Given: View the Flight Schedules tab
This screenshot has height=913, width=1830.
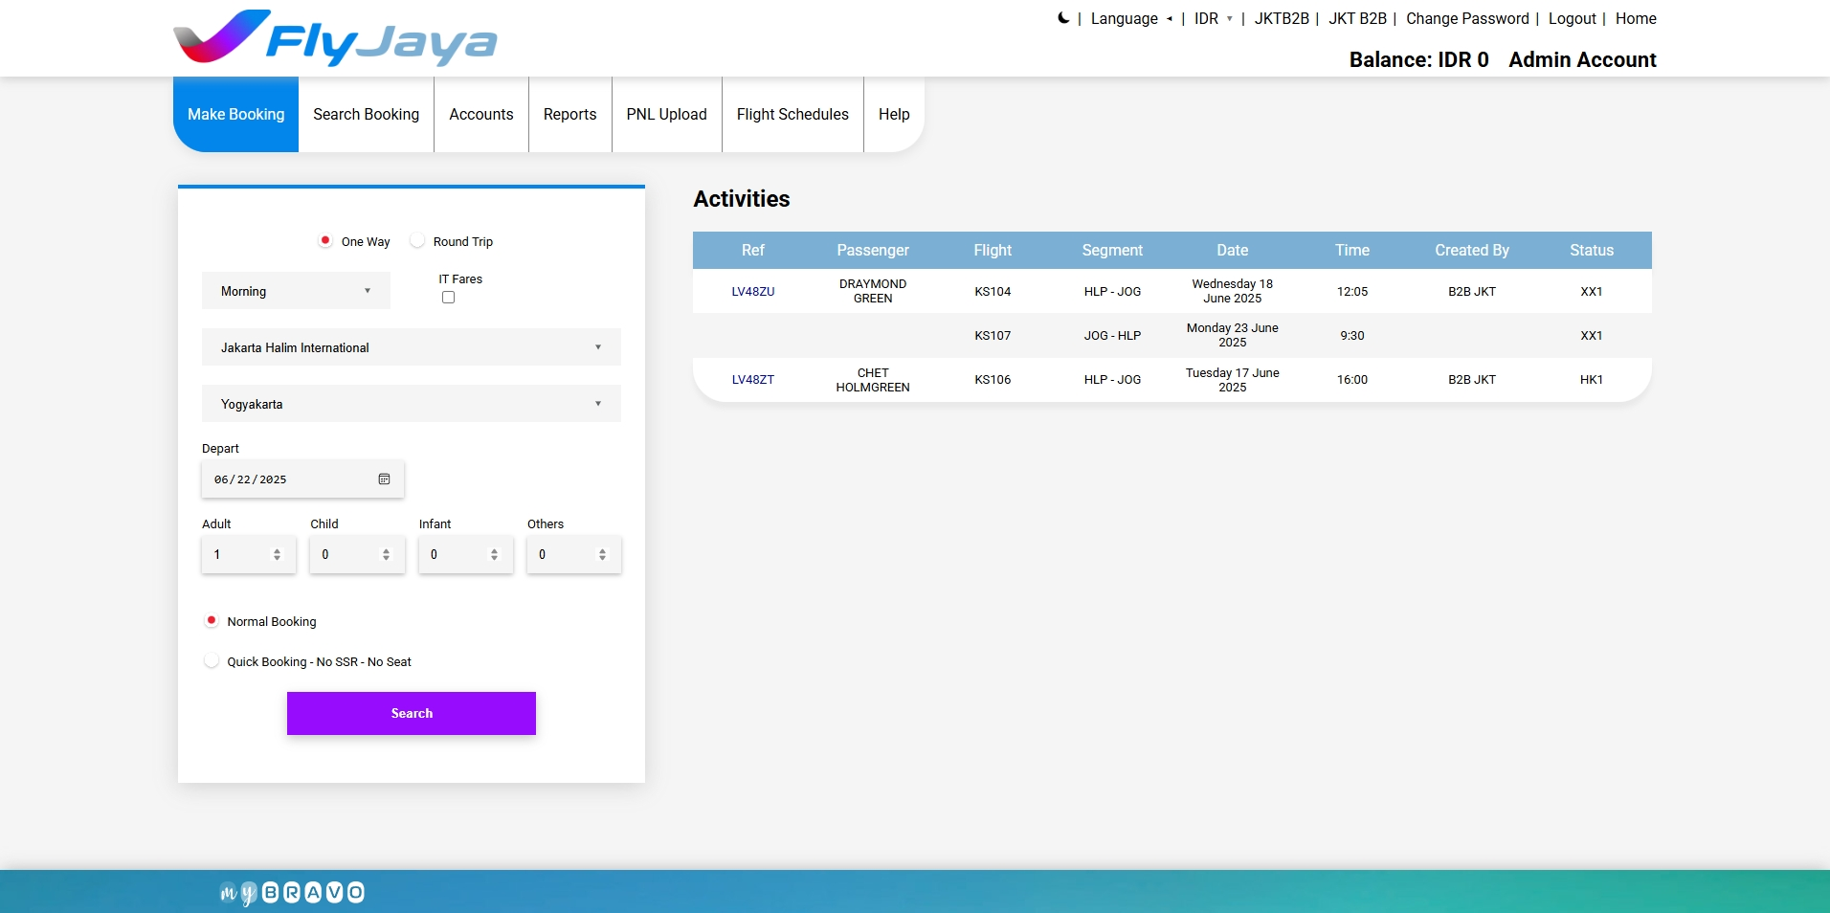Looking at the screenshot, I should pyautogui.click(x=793, y=114).
